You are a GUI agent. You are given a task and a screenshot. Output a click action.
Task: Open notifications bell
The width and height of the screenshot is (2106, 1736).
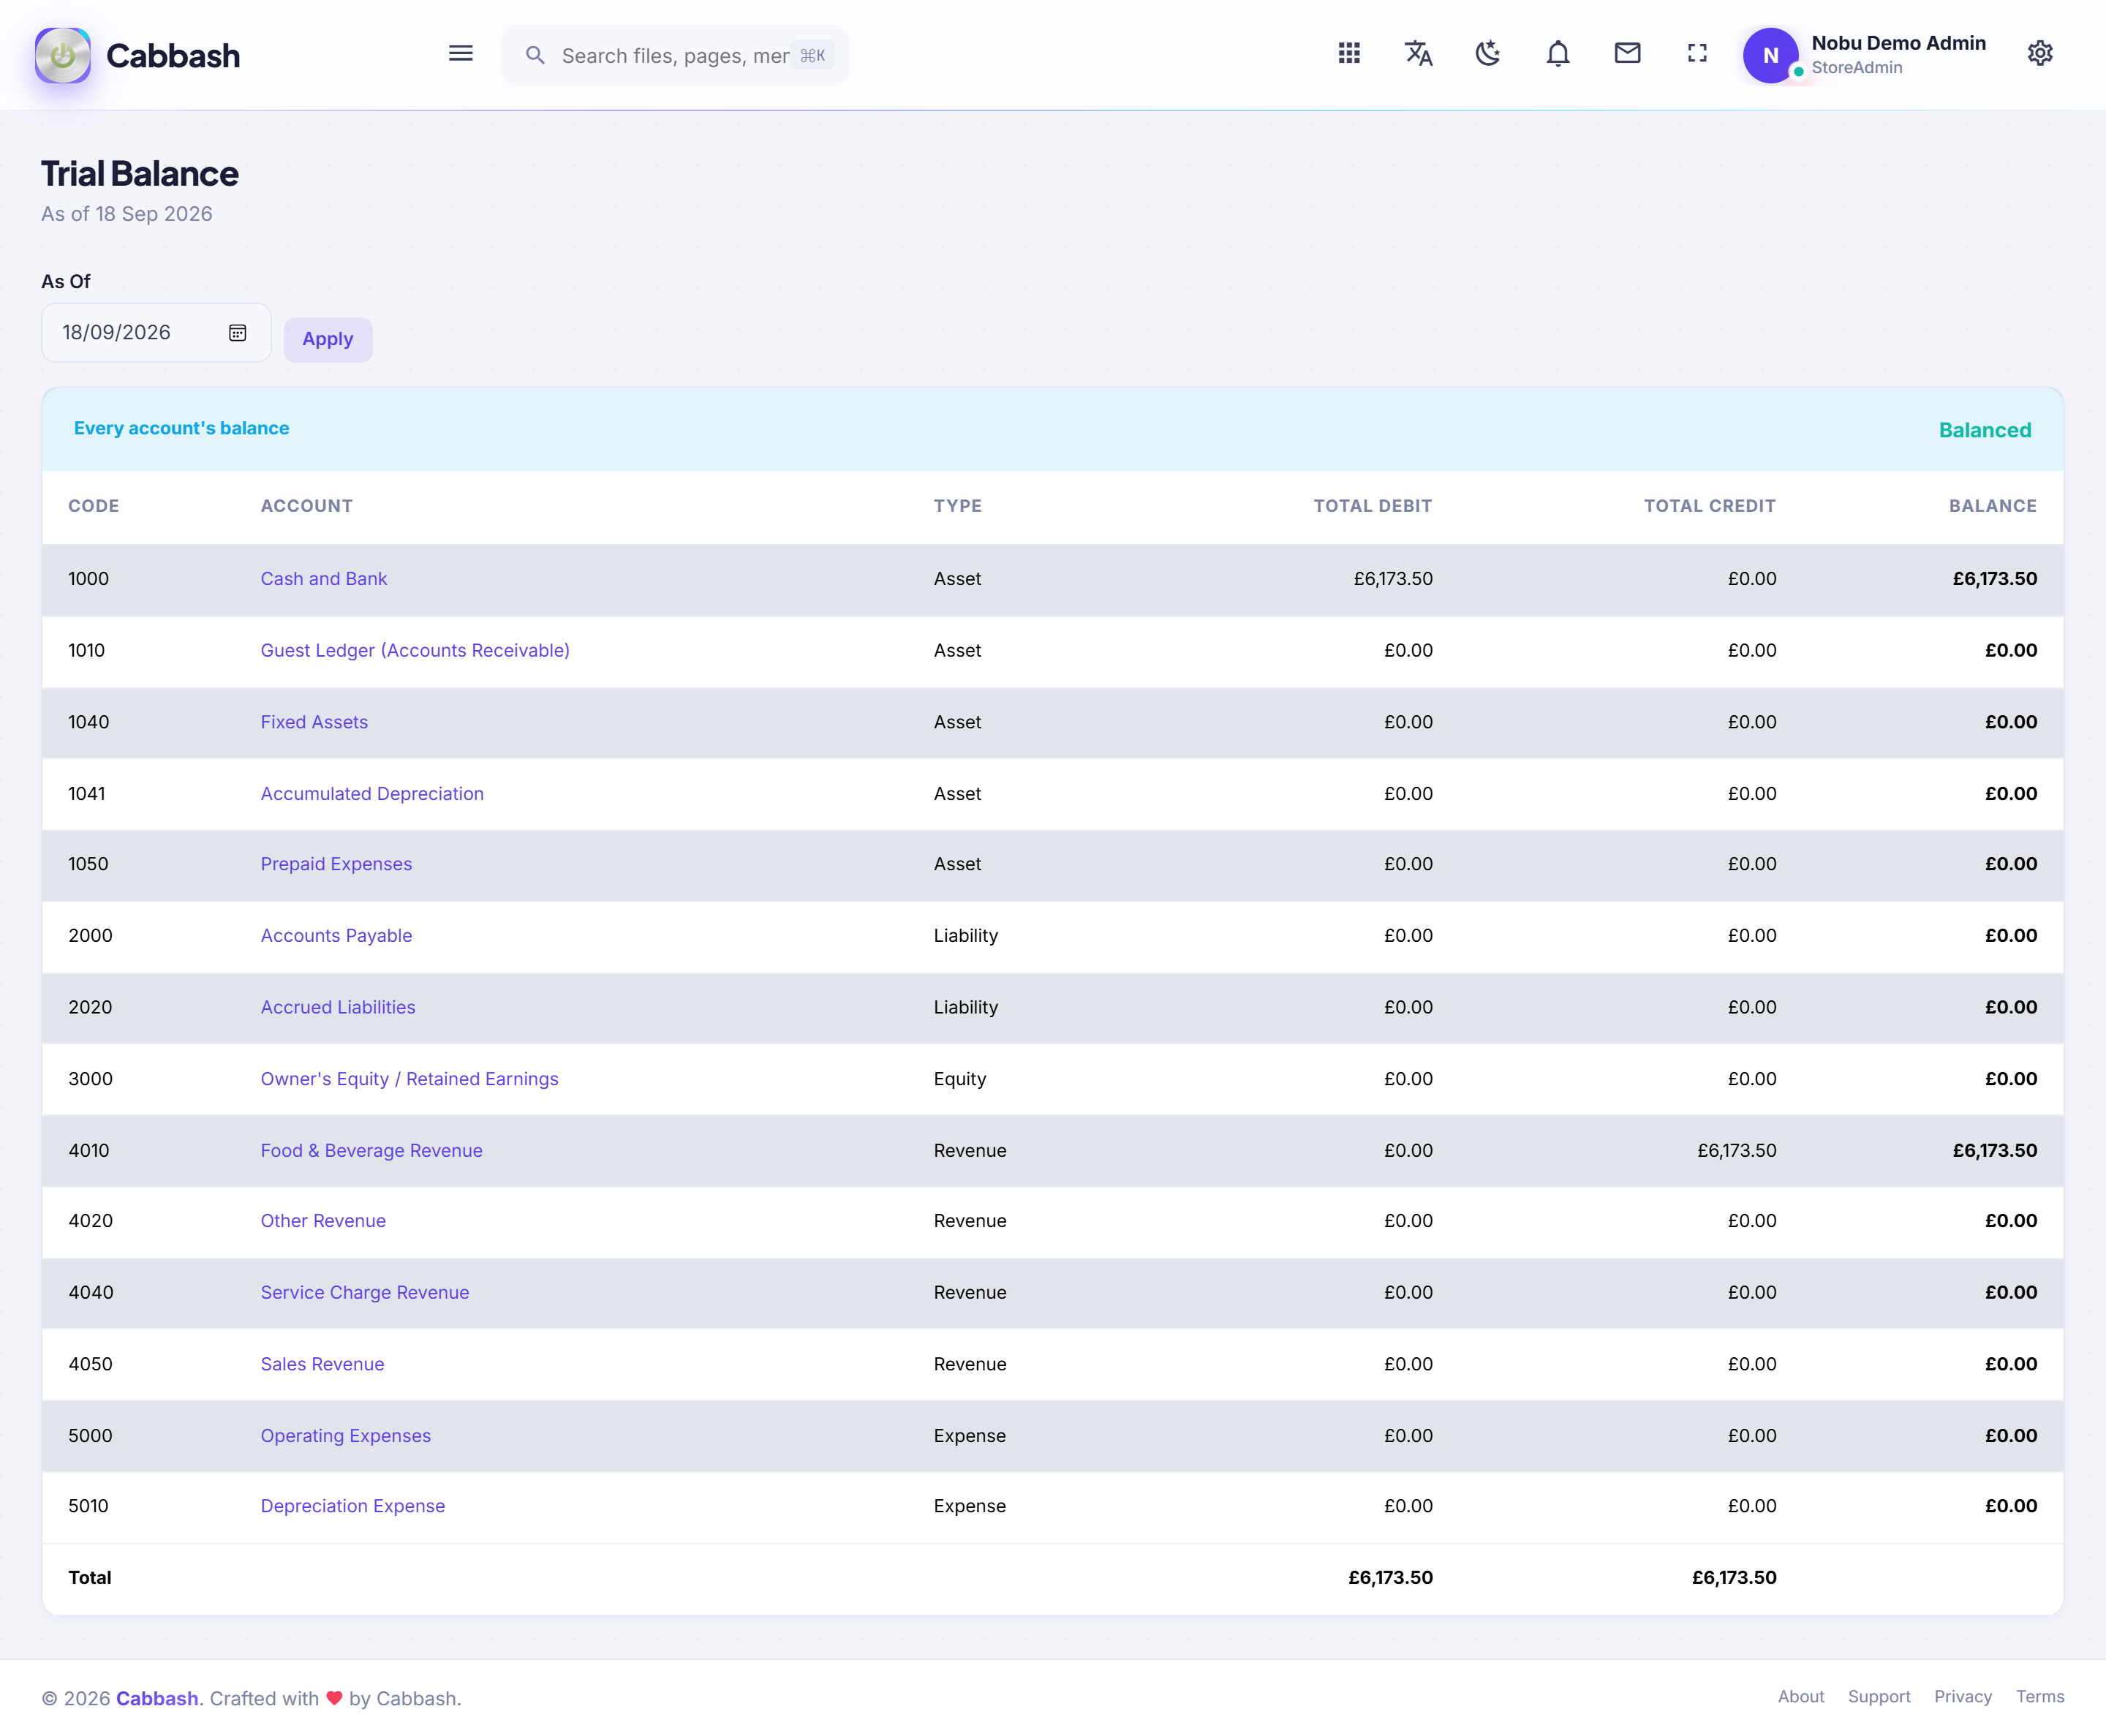[1558, 53]
